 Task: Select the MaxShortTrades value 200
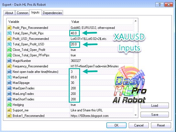[73, 99]
